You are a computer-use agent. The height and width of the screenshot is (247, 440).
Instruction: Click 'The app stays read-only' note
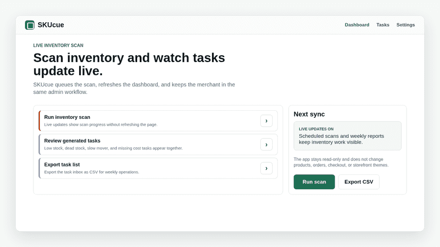coord(341,162)
